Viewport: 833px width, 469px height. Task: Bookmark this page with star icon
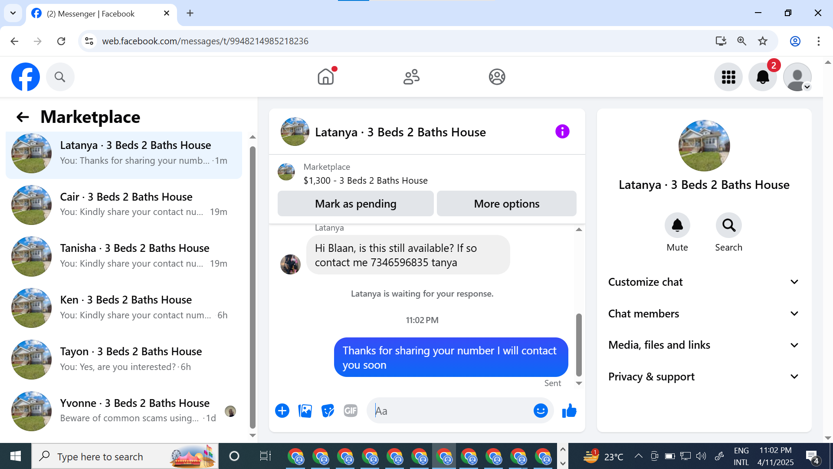tap(763, 41)
